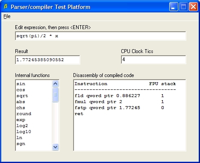
Task: Select sqrt in Internal functions list
Action: pos(22,96)
